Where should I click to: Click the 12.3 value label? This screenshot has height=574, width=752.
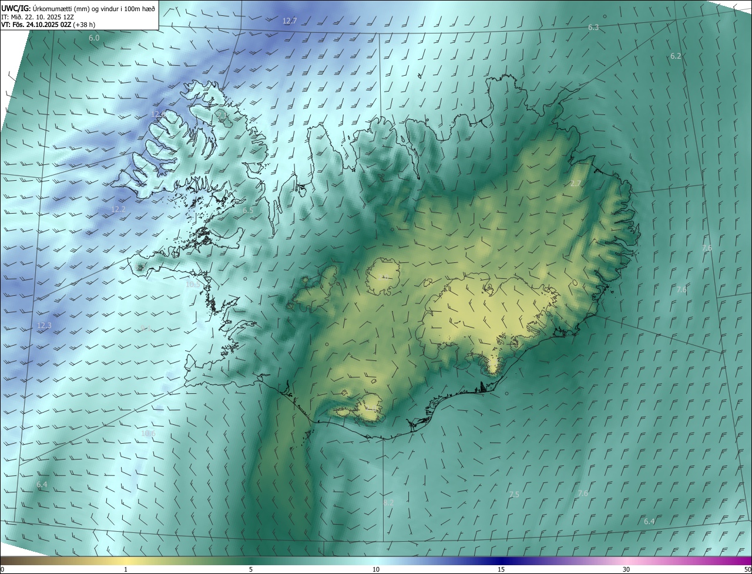(x=44, y=326)
